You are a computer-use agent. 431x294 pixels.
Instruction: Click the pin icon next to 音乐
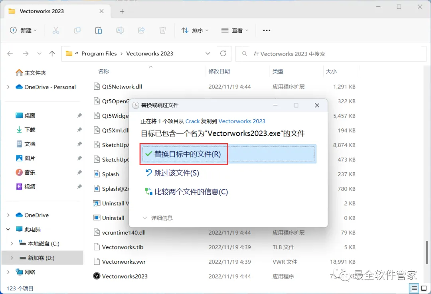(x=79, y=173)
